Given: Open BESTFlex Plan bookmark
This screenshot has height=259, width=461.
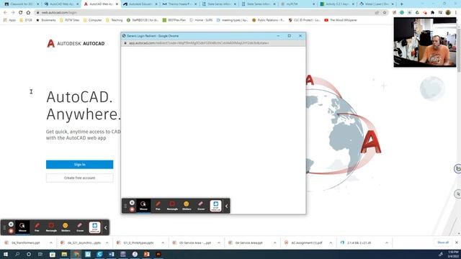Looking at the screenshot, I should (174, 20).
